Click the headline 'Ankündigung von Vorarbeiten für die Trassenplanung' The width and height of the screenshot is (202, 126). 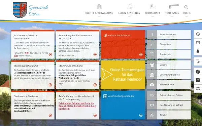point(77,98)
